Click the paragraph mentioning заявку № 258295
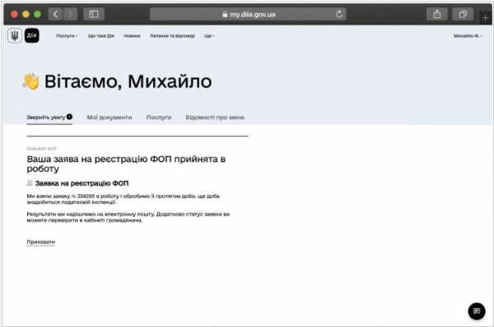Viewport: 494px width, 327px height. [123, 199]
